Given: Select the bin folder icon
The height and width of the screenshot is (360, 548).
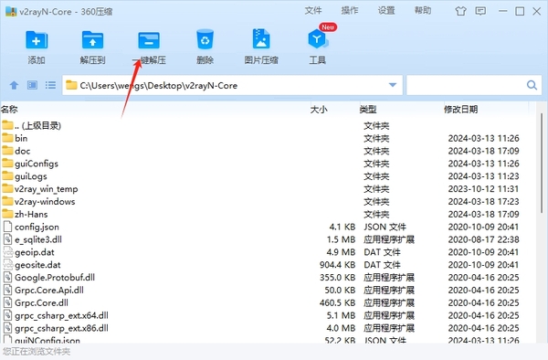Looking at the screenshot, I should (x=7, y=138).
